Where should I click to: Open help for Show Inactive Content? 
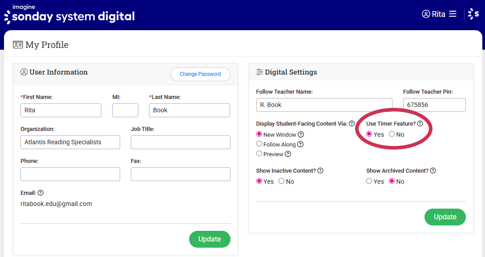coord(320,170)
